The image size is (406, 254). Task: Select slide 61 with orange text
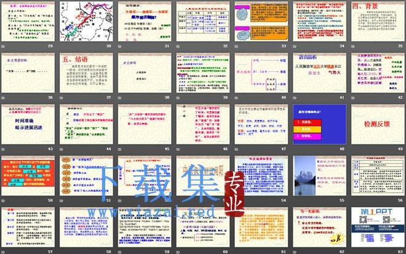pos(261,227)
